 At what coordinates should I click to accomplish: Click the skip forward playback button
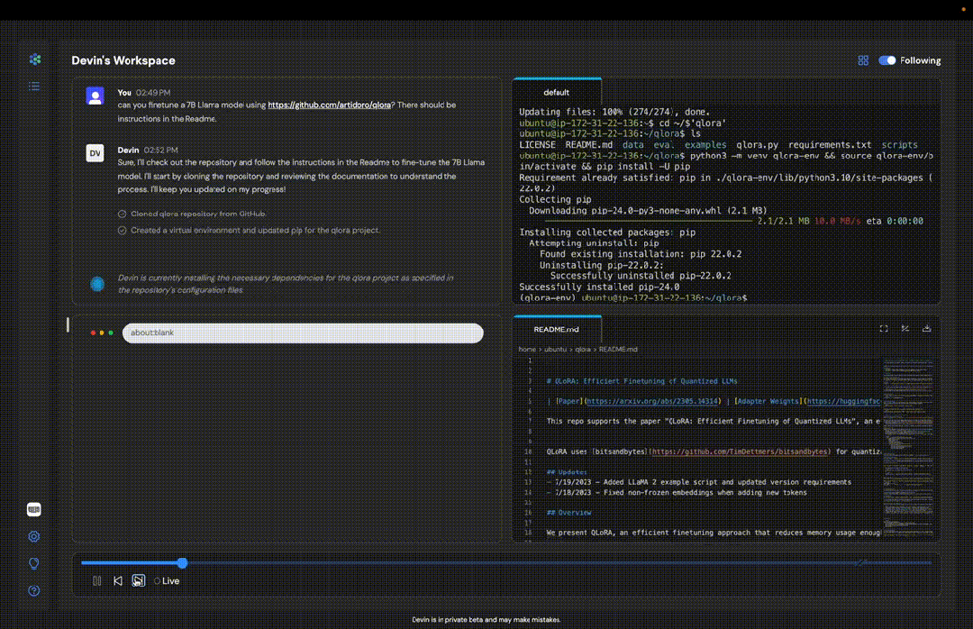click(x=139, y=581)
